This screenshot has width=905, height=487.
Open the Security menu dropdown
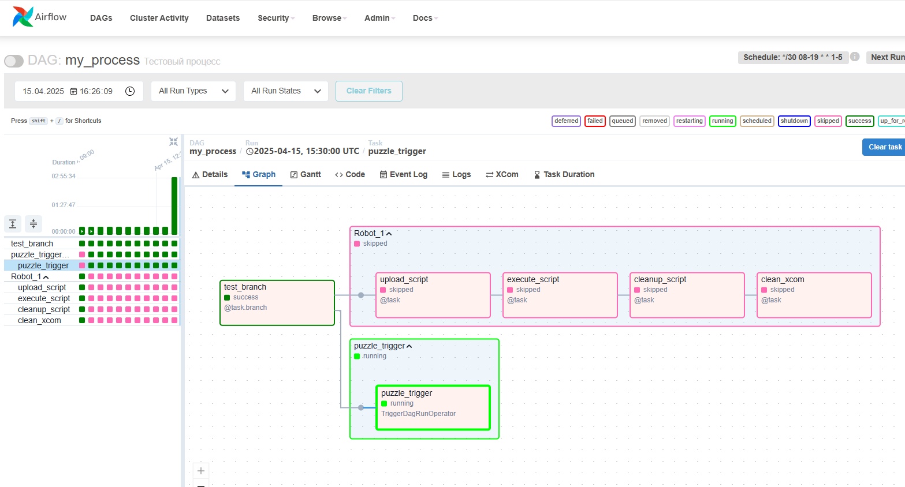(x=276, y=18)
